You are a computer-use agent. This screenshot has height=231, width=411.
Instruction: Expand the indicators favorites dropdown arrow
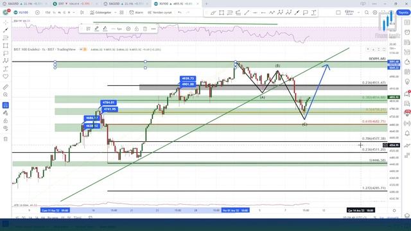coord(116,12)
